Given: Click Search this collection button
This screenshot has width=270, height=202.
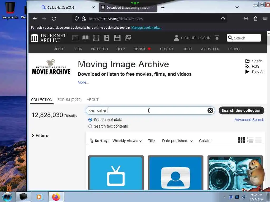Looking at the screenshot, I should tap(242, 110).
